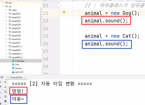Open the Person class label
Screen dimensions: 145x105
pos(19,68)
